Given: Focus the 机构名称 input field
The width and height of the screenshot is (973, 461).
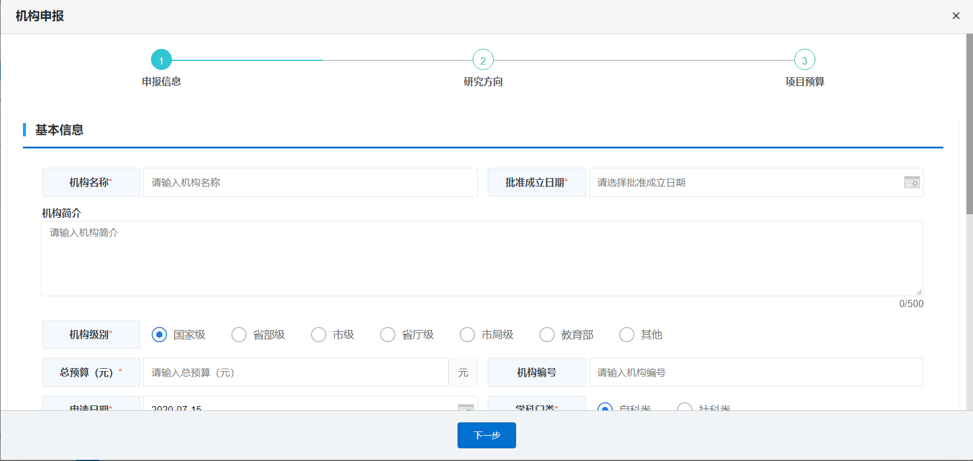Looking at the screenshot, I should (310, 182).
